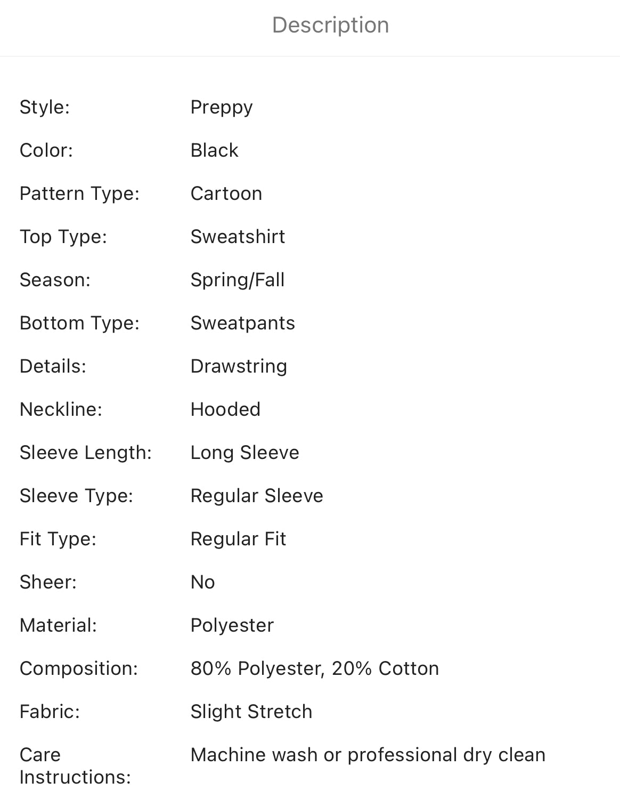Click the "Machine wash or professional dry clean" text

click(368, 755)
